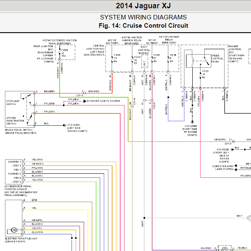Click the 'C32-B' connector label
The image size is (251, 251).
click(154, 105)
